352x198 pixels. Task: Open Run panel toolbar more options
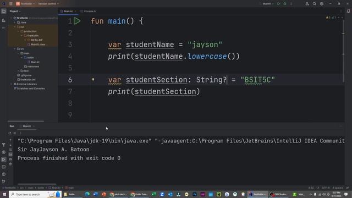(x=20, y=133)
